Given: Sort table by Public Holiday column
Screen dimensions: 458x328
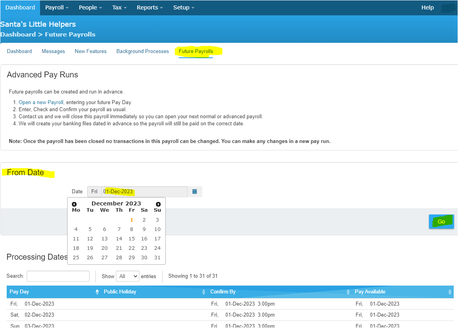Looking at the screenshot, I should 154,292.
